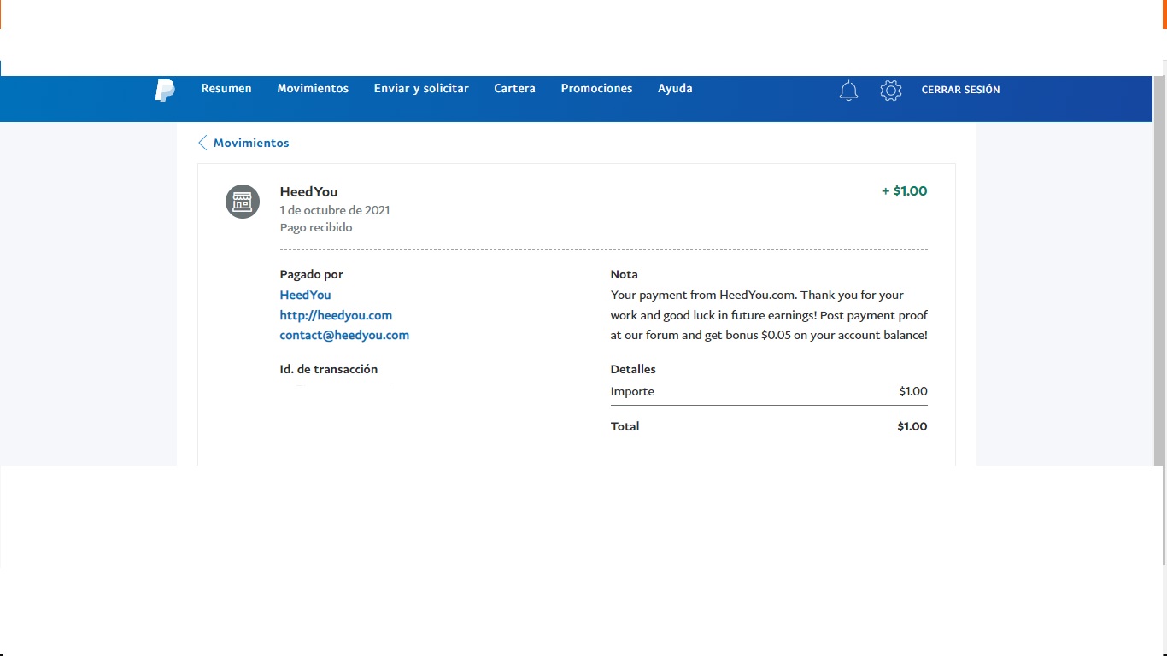Open the notifications bell icon
The height and width of the screenshot is (656, 1167).
[848, 91]
